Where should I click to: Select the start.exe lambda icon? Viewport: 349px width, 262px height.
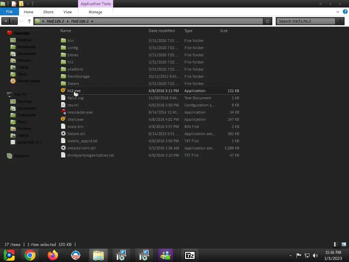click(63, 119)
